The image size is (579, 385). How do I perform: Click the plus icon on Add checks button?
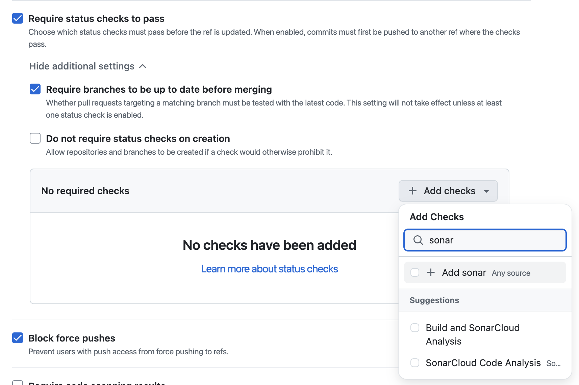pos(412,191)
